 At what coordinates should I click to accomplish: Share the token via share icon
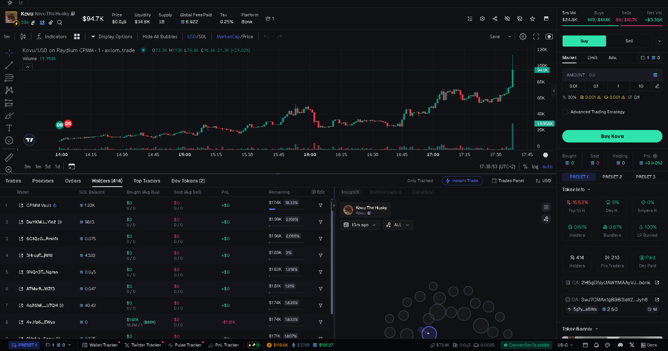pyautogui.click(x=495, y=18)
